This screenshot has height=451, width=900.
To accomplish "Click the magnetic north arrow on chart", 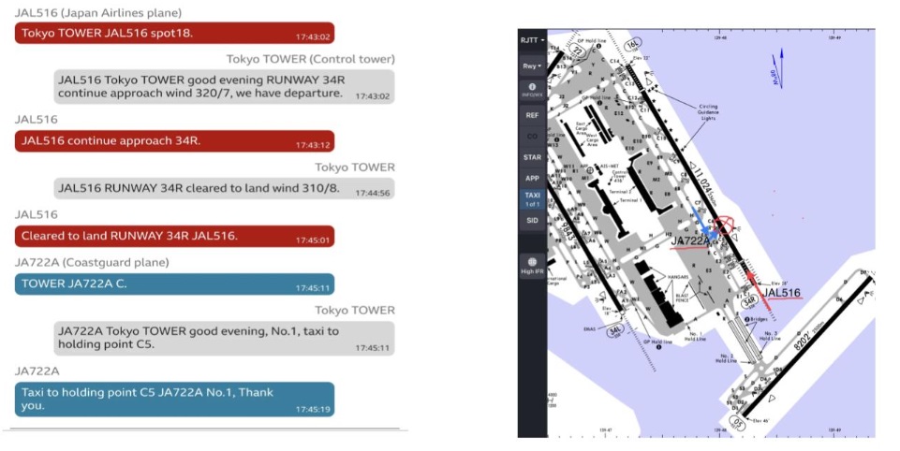I will coord(777,69).
